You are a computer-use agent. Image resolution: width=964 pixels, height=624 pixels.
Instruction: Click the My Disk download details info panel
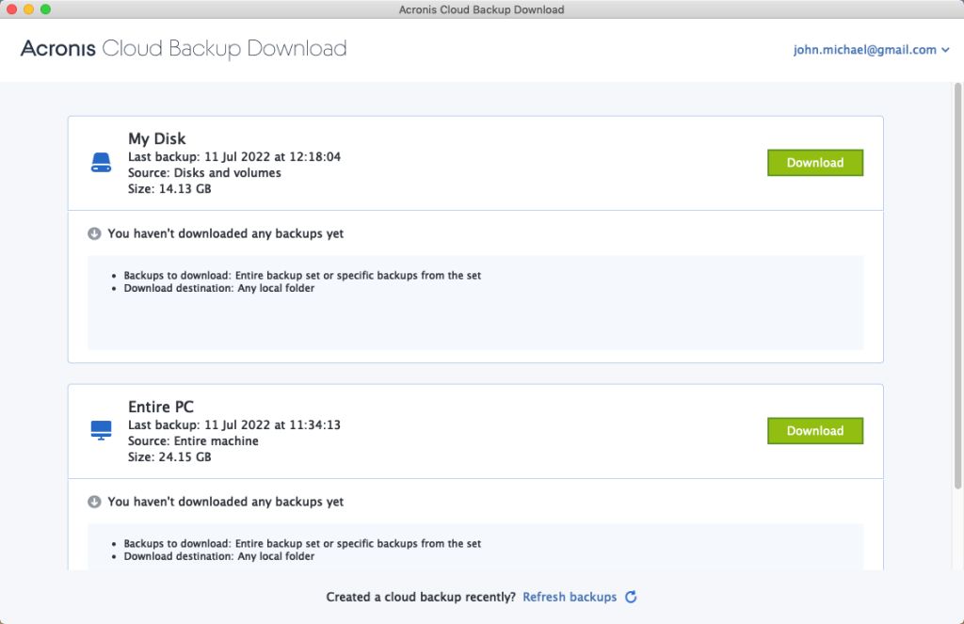click(475, 302)
